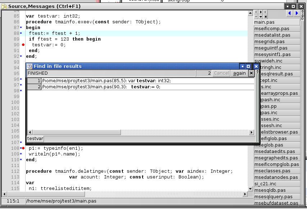Click the blue gutter dot on line 87

[21, 28]
